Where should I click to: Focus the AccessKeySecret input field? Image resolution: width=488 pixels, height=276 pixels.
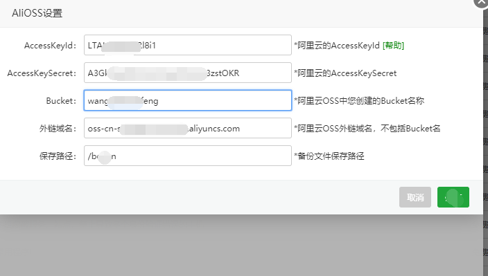pos(188,73)
